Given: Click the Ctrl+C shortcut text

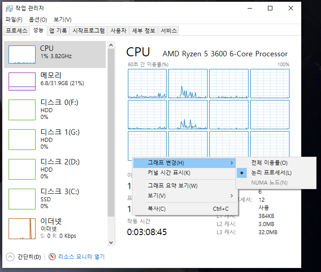Looking at the screenshot, I should click(221, 209).
